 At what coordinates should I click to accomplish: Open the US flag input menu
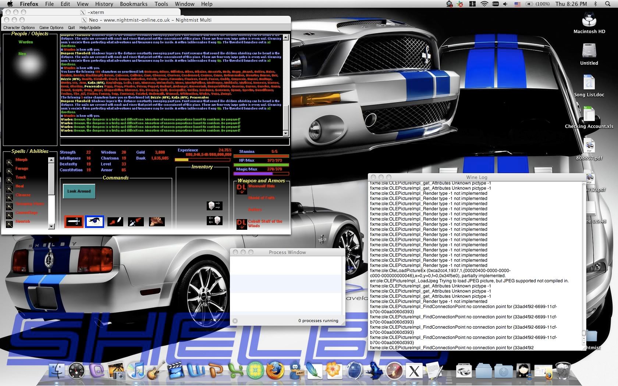(x=517, y=4)
